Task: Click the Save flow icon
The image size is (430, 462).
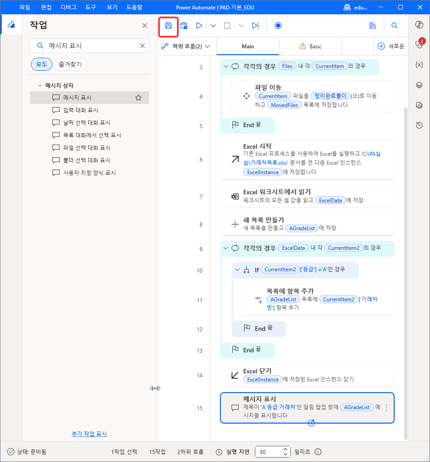Action: pos(168,26)
